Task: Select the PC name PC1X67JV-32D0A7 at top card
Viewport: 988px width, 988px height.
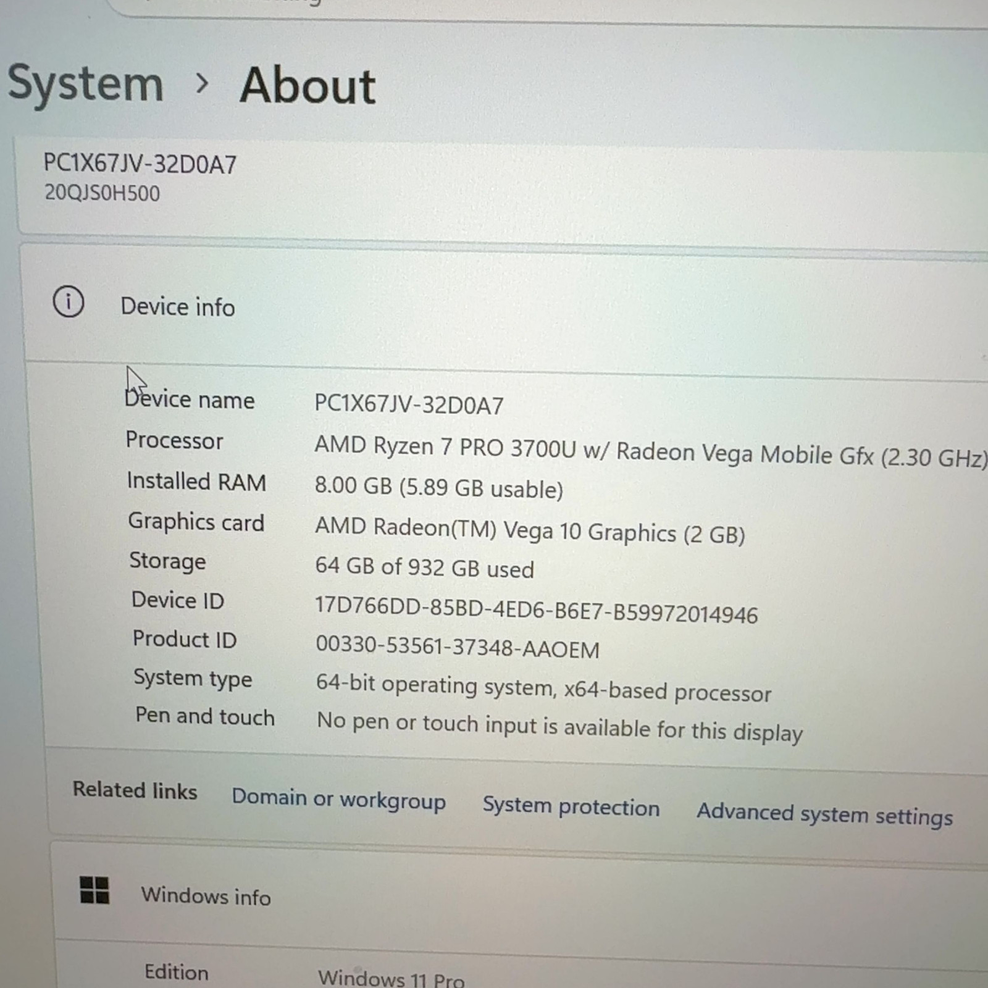Action: [x=140, y=164]
